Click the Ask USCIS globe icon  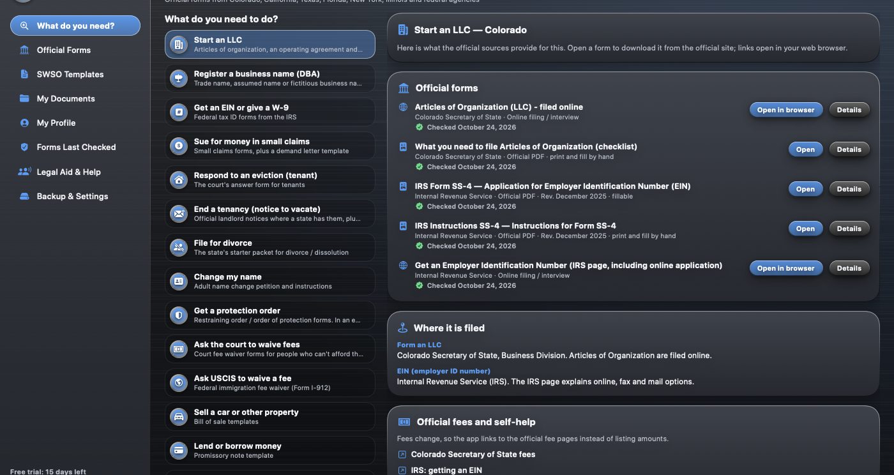coord(179,383)
